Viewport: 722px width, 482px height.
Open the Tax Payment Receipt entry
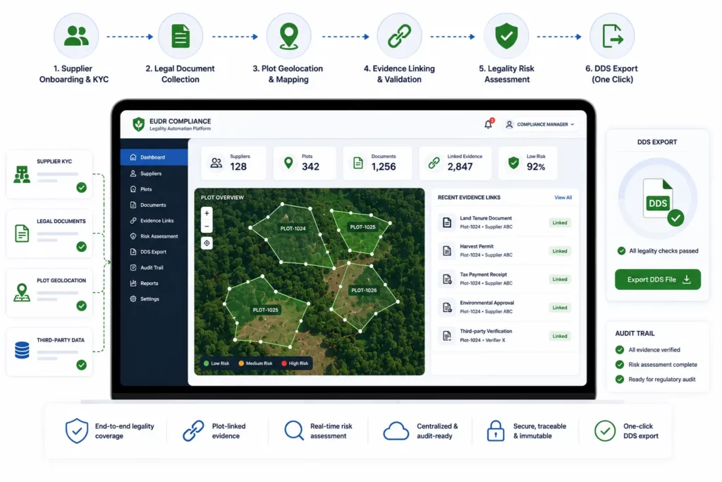504,279
